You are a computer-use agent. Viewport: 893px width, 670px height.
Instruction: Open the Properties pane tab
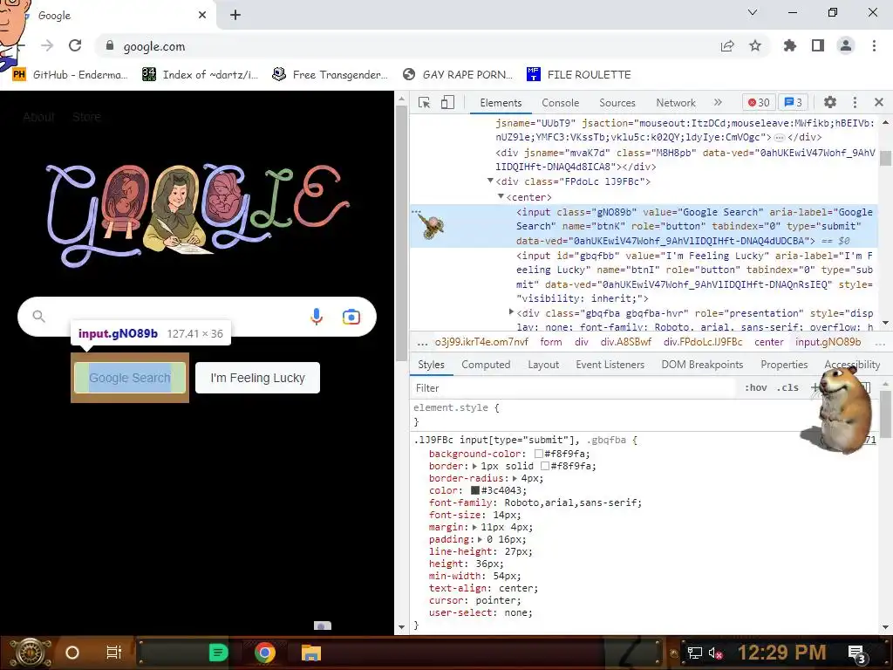[784, 365]
